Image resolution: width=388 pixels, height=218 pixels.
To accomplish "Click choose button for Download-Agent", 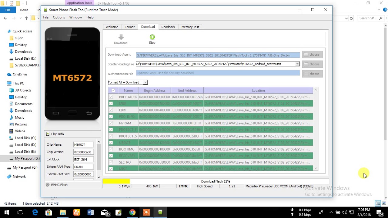I will click(313, 54).
